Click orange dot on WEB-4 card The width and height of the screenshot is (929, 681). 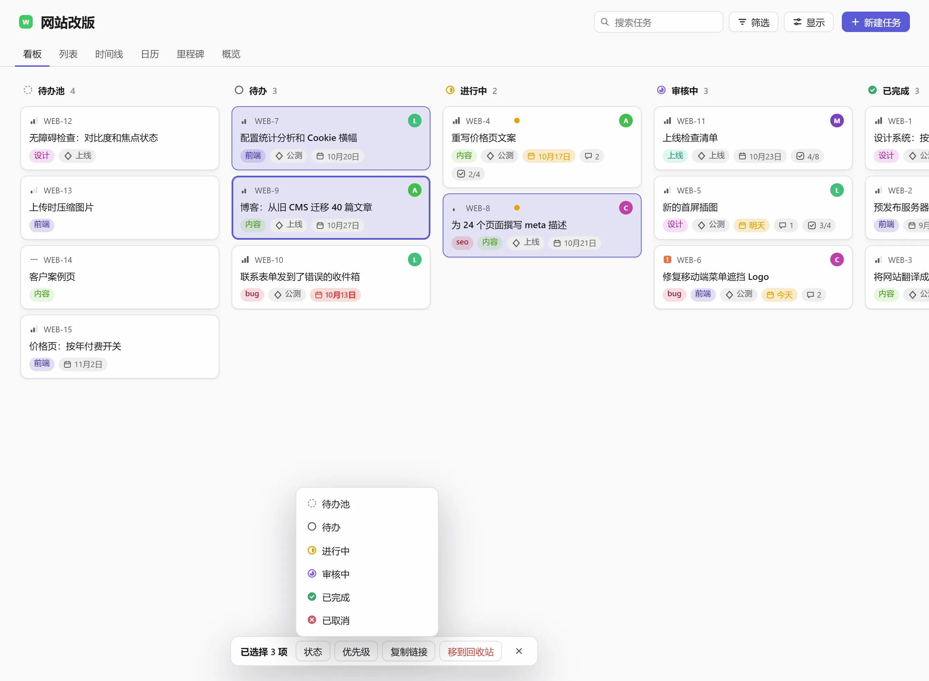516,121
